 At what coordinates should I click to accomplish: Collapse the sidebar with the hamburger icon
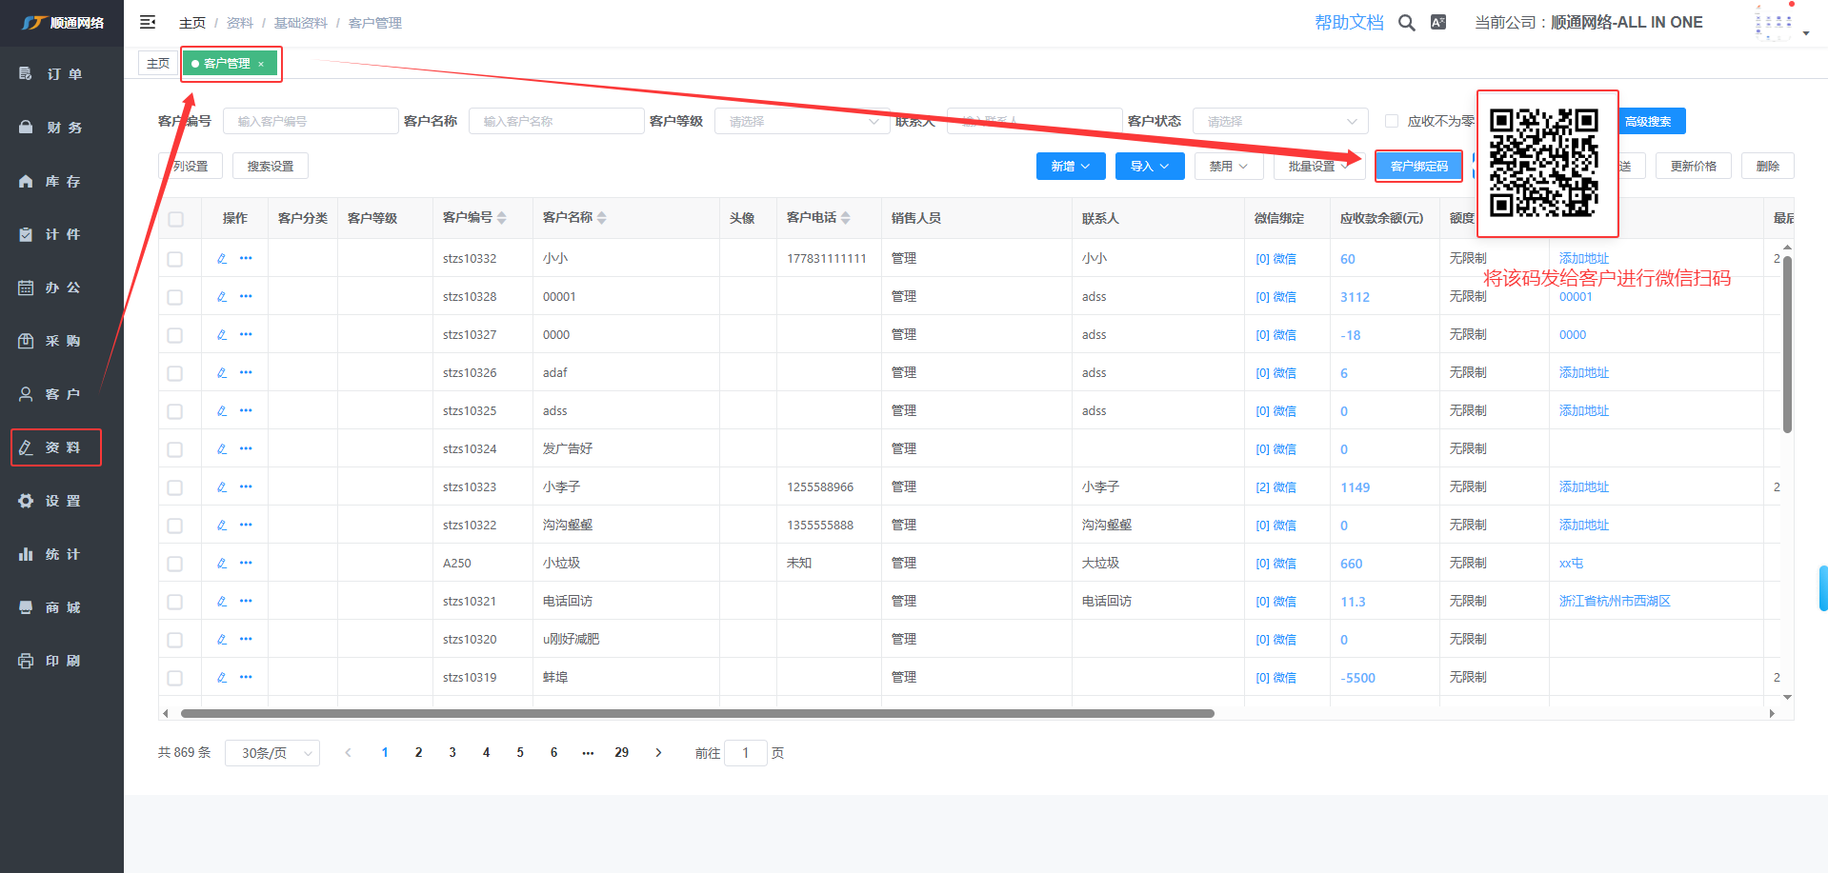pyautogui.click(x=148, y=22)
